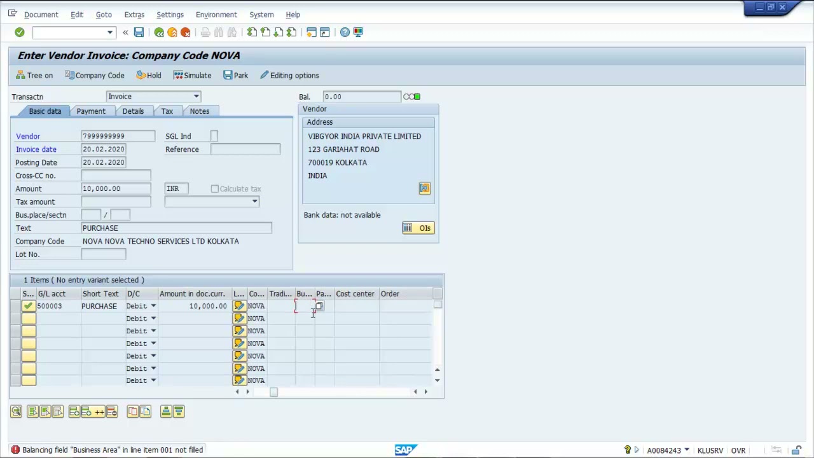The image size is (814, 458).
Task: Click the Sort ascending icon
Action: point(166,412)
